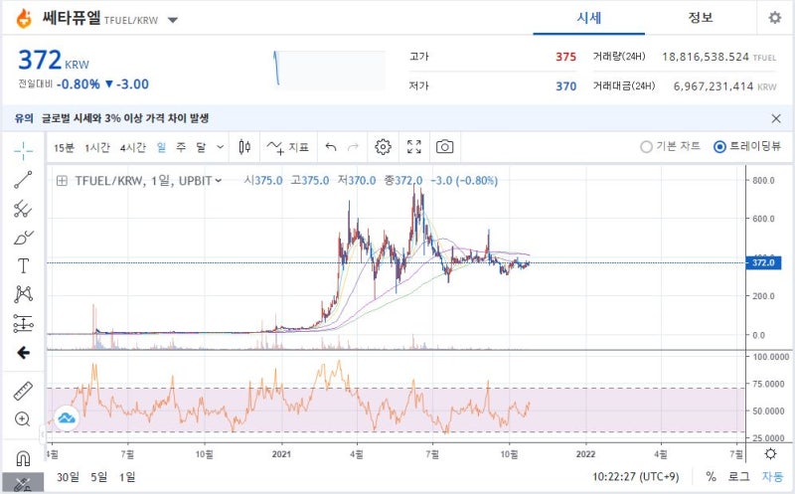This screenshot has width=795, height=494.
Task: Open the indicators (지표) menu
Action: click(287, 147)
